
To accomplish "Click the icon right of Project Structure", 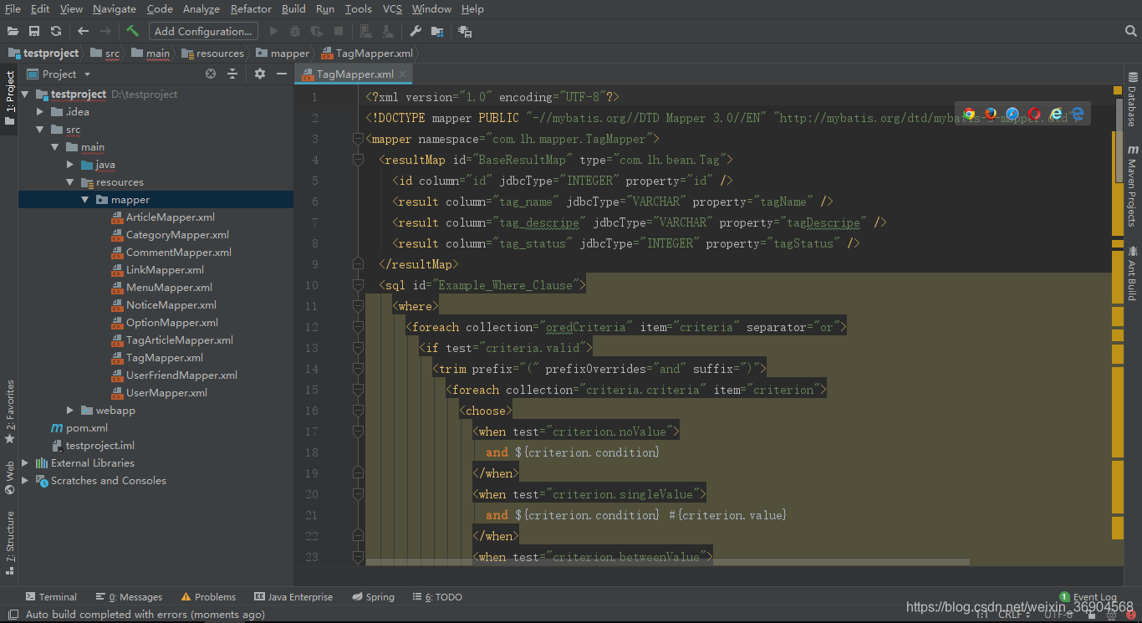I will pos(466,31).
